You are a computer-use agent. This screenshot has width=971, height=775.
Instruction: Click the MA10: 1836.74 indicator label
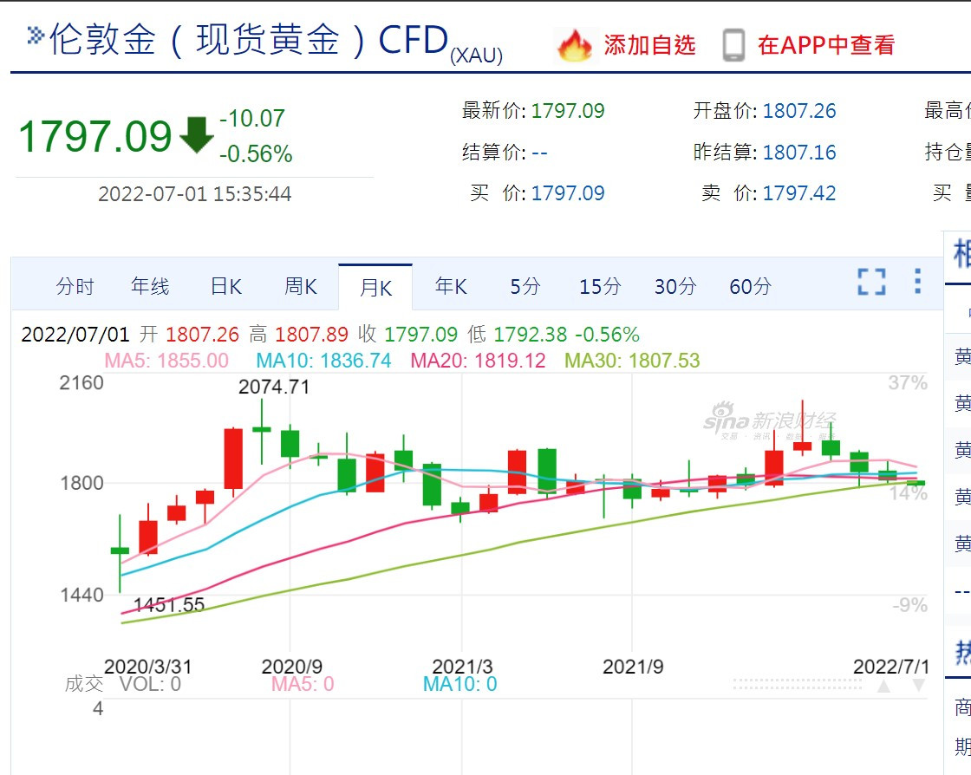tap(324, 361)
